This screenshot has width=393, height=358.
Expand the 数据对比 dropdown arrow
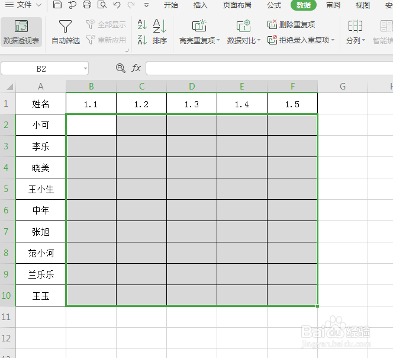point(259,40)
